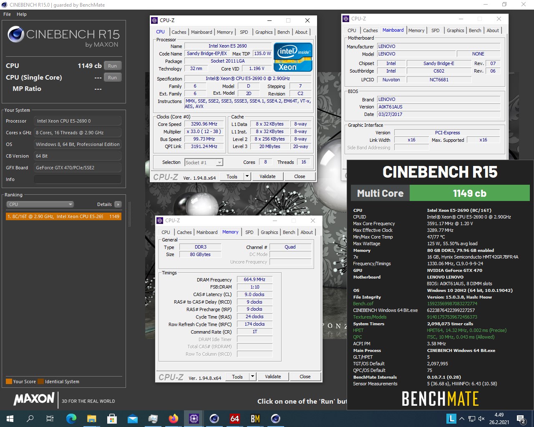Select the Graphics tab in the Mainboard window
This screenshot has height=427, width=534.
(455, 30)
